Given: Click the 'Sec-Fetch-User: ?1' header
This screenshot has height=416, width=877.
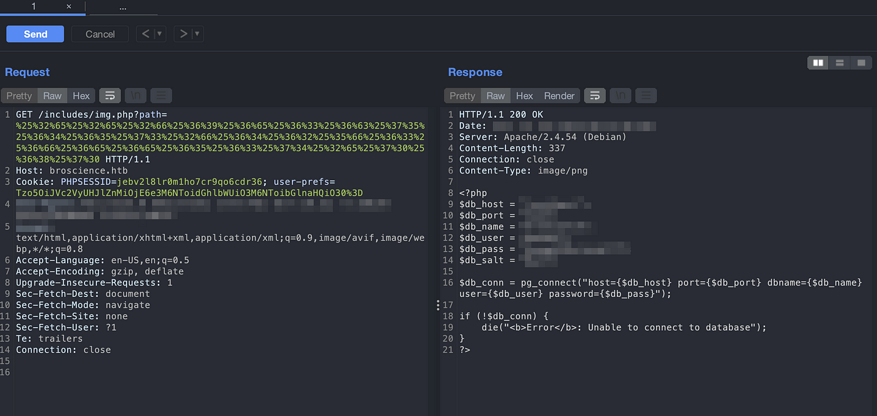Looking at the screenshot, I should pyautogui.click(x=66, y=328).
